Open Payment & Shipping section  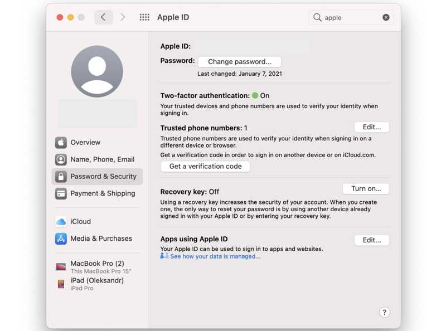pos(97,194)
